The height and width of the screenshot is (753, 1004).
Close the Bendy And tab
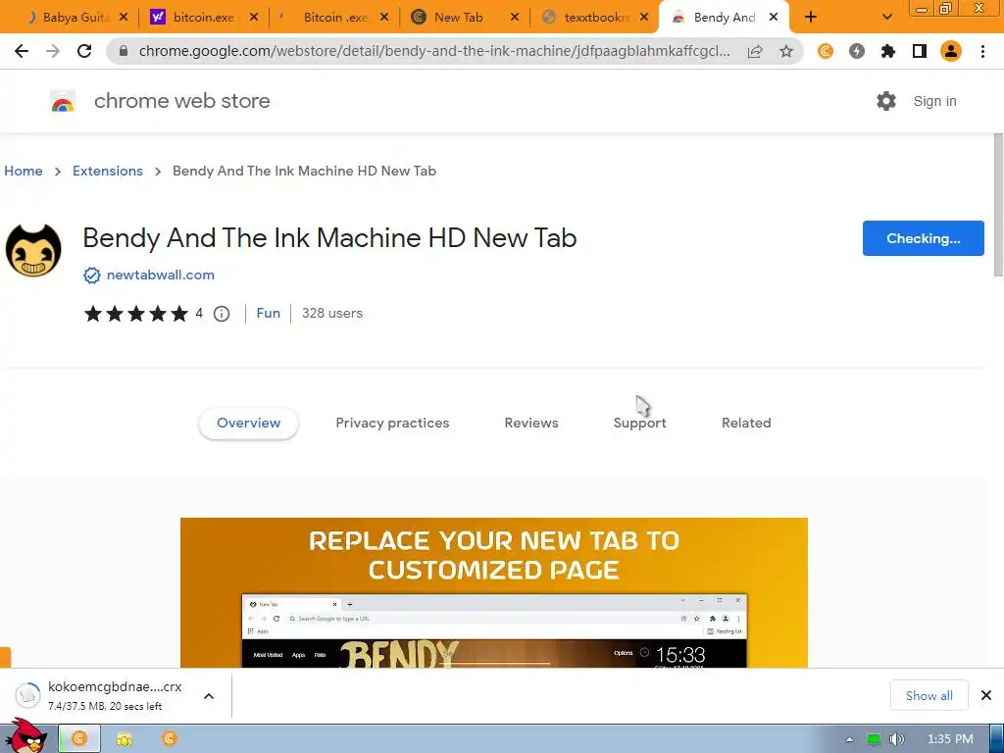tap(774, 18)
